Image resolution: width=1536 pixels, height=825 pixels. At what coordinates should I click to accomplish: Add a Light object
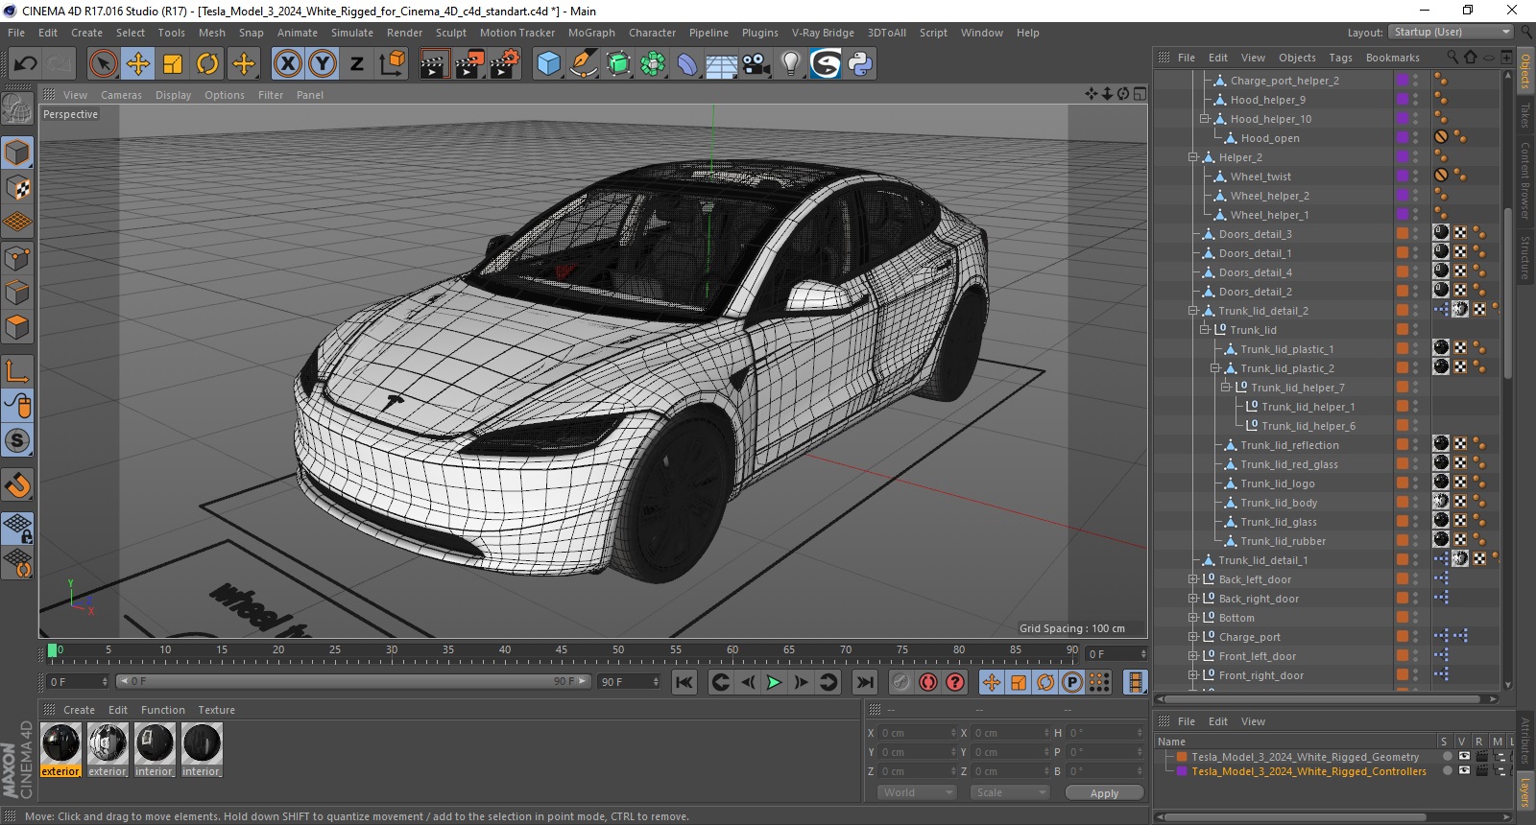(x=790, y=64)
